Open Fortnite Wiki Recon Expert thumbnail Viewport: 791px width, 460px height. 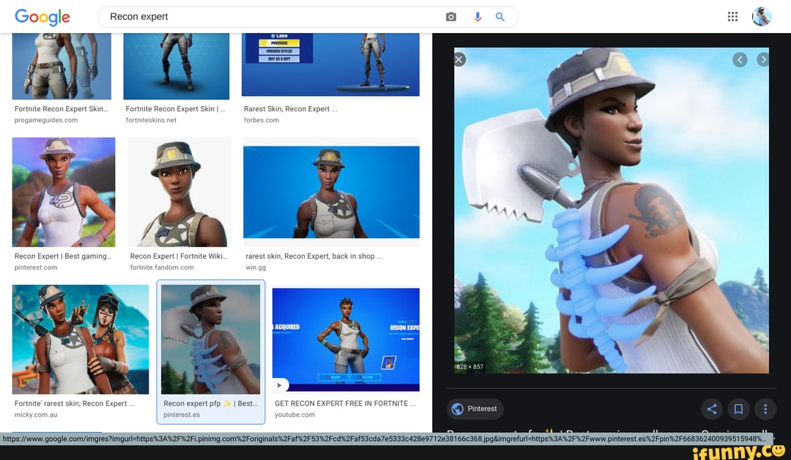(179, 192)
